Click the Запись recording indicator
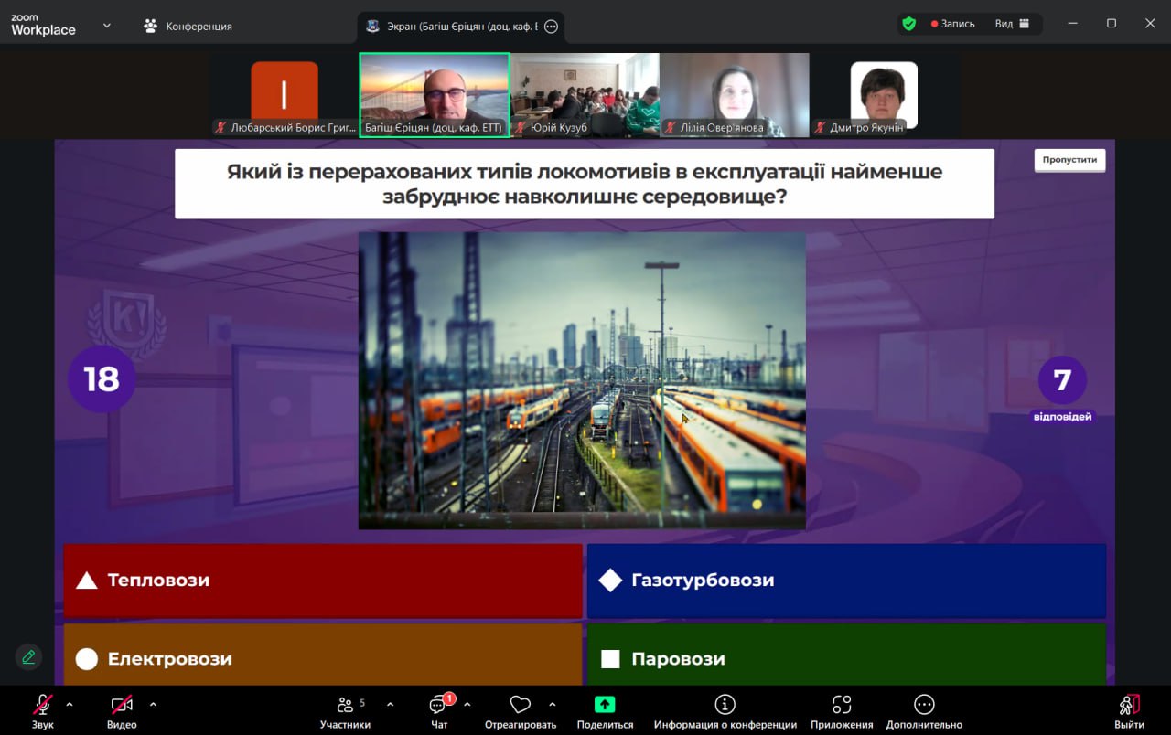Screen dimensions: 1171x735 click(x=952, y=24)
